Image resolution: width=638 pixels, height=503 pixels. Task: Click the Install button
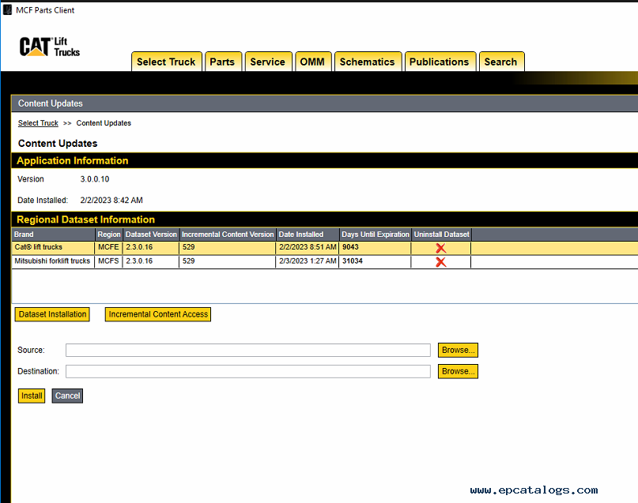32,396
